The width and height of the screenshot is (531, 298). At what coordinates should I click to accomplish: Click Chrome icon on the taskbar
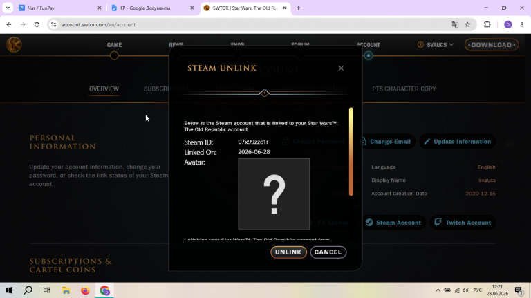pyautogui.click(x=104, y=290)
